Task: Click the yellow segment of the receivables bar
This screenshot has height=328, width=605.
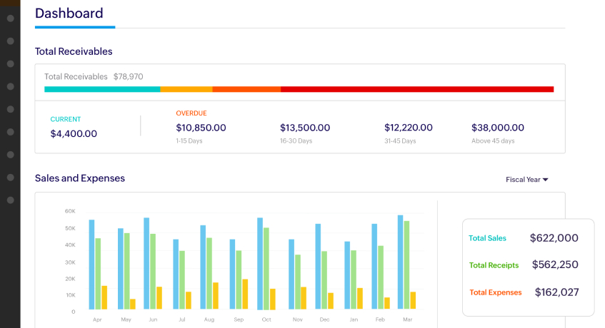Action: click(x=186, y=89)
